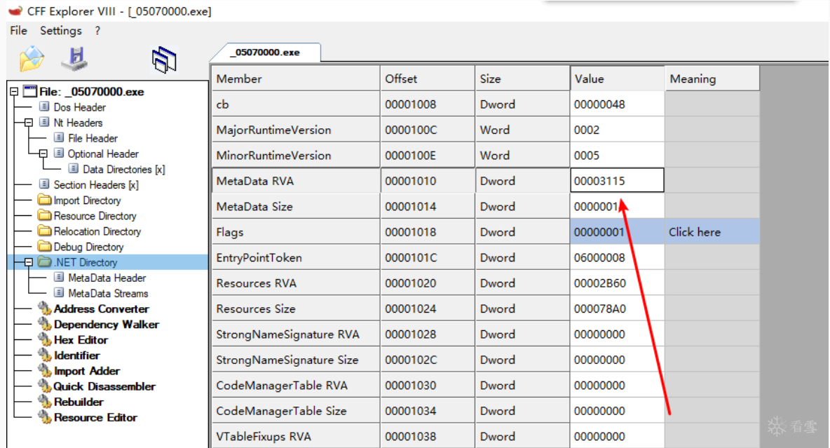Click the Address Converter tool icon
830x448 pixels.
click(44, 308)
